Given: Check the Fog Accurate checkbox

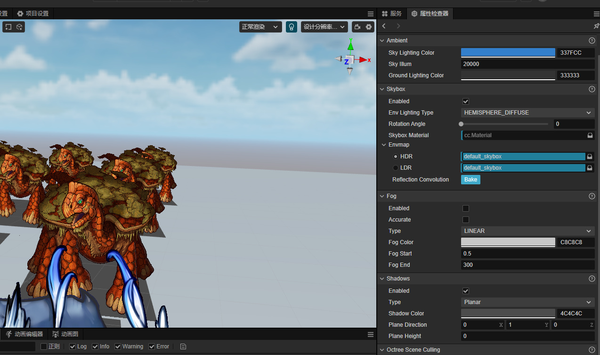Looking at the screenshot, I should pyautogui.click(x=466, y=220).
